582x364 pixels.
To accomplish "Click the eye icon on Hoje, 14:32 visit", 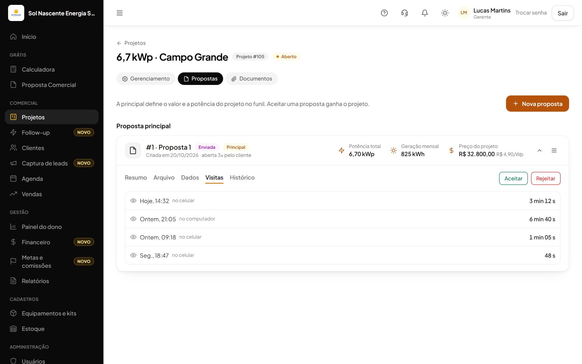I will 133,201.
